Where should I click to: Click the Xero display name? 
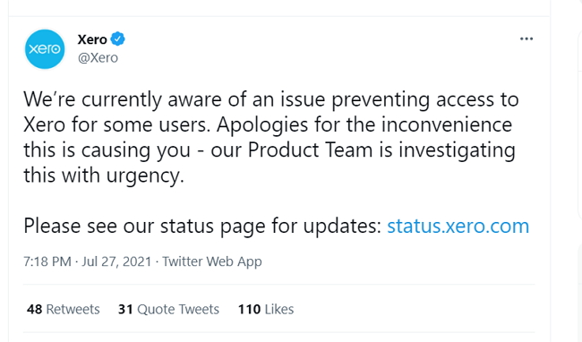coord(92,39)
